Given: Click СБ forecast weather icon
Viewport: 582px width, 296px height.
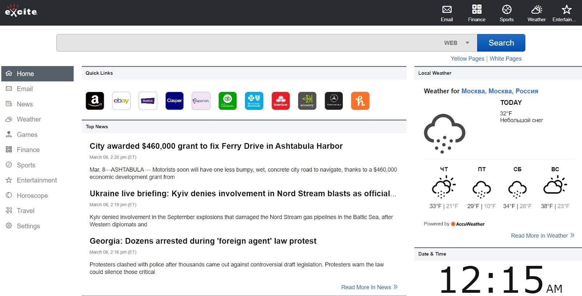Looking at the screenshot, I should click(x=517, y=189).
